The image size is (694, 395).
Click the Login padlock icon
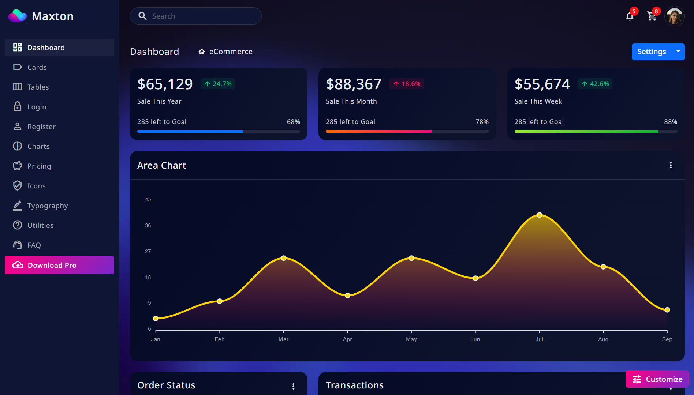17,106
